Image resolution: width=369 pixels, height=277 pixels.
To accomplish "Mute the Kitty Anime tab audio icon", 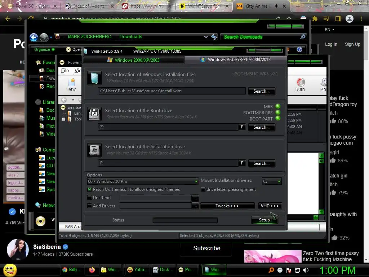I will (276, 6).
